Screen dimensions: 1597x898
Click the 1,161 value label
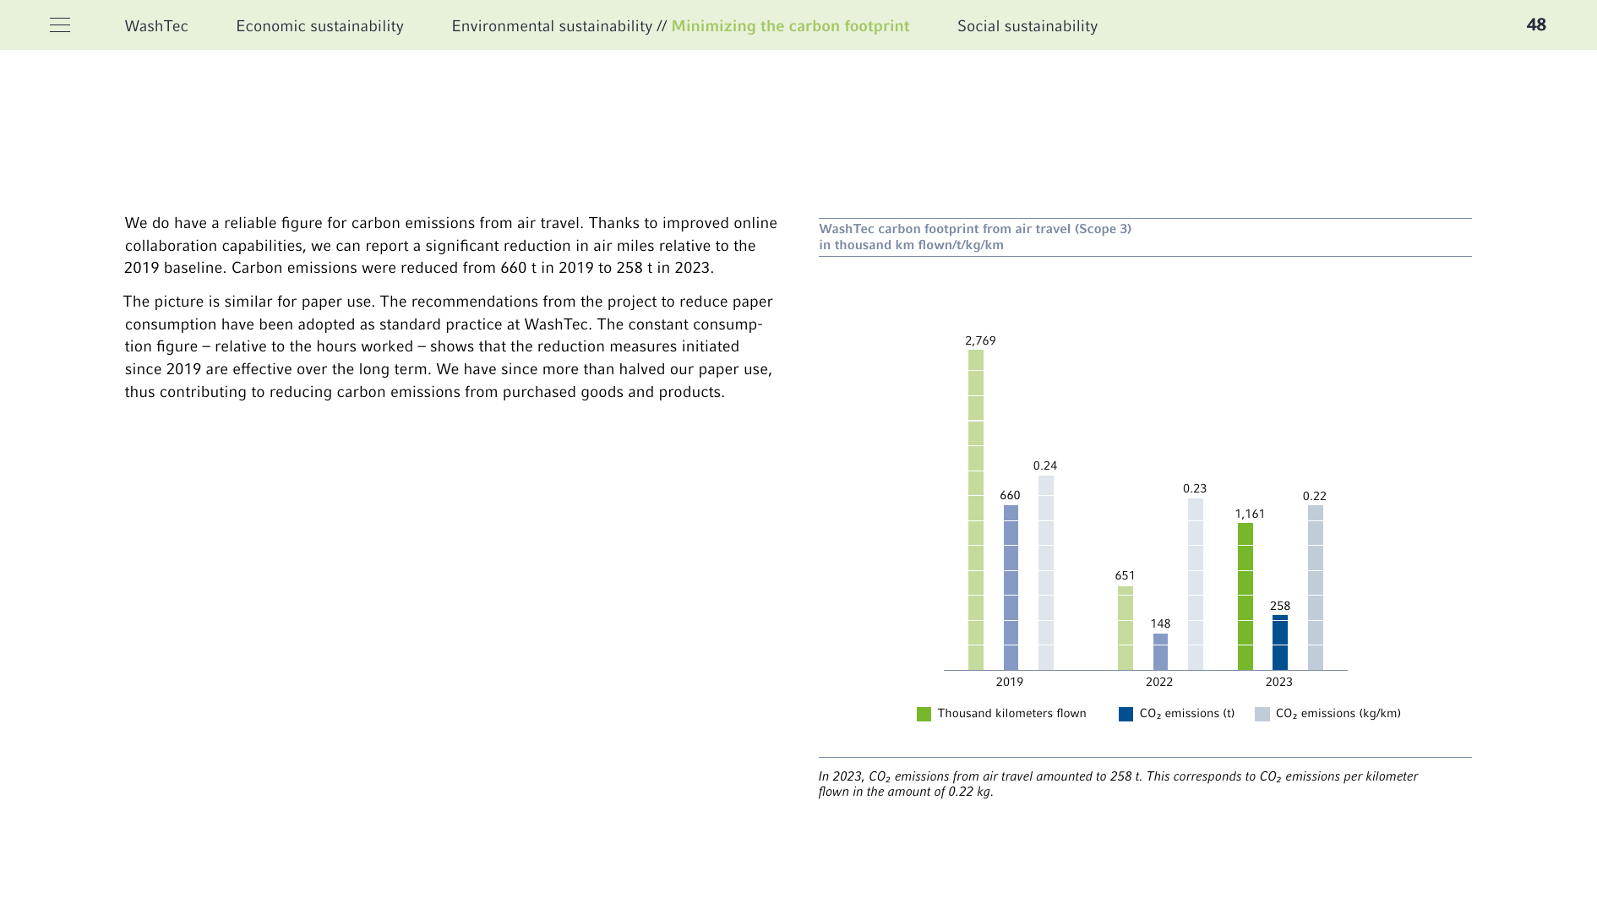click(x=1250, y=514)
